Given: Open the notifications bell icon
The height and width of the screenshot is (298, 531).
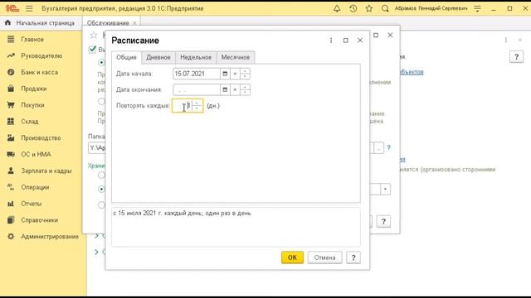Looking at the screenshot, I should point(337,8).
